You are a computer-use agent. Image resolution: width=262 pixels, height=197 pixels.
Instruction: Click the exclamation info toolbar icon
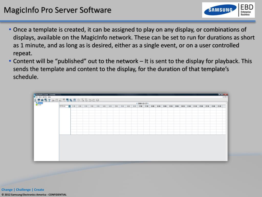click(x=97, y=100)
